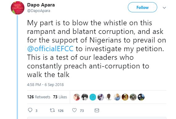Open the 4:58 PM - 6 Sep 2018 timestamp
This screenshot has height=119, width=176.
coord(45,84)
